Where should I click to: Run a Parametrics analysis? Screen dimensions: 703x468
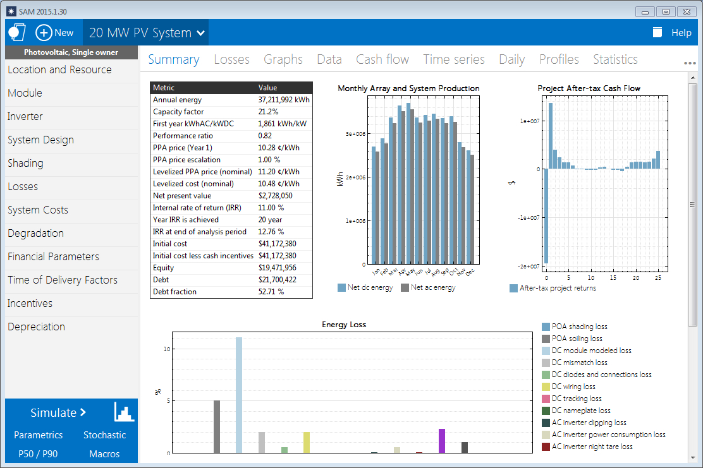[x=38, y=435]
